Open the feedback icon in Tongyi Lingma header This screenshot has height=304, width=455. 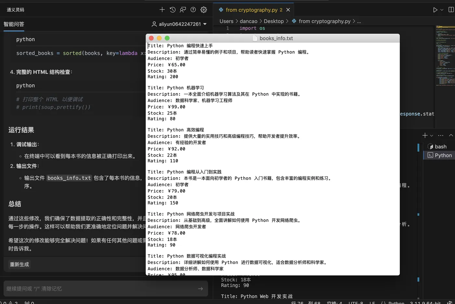[x=183, y=10]
